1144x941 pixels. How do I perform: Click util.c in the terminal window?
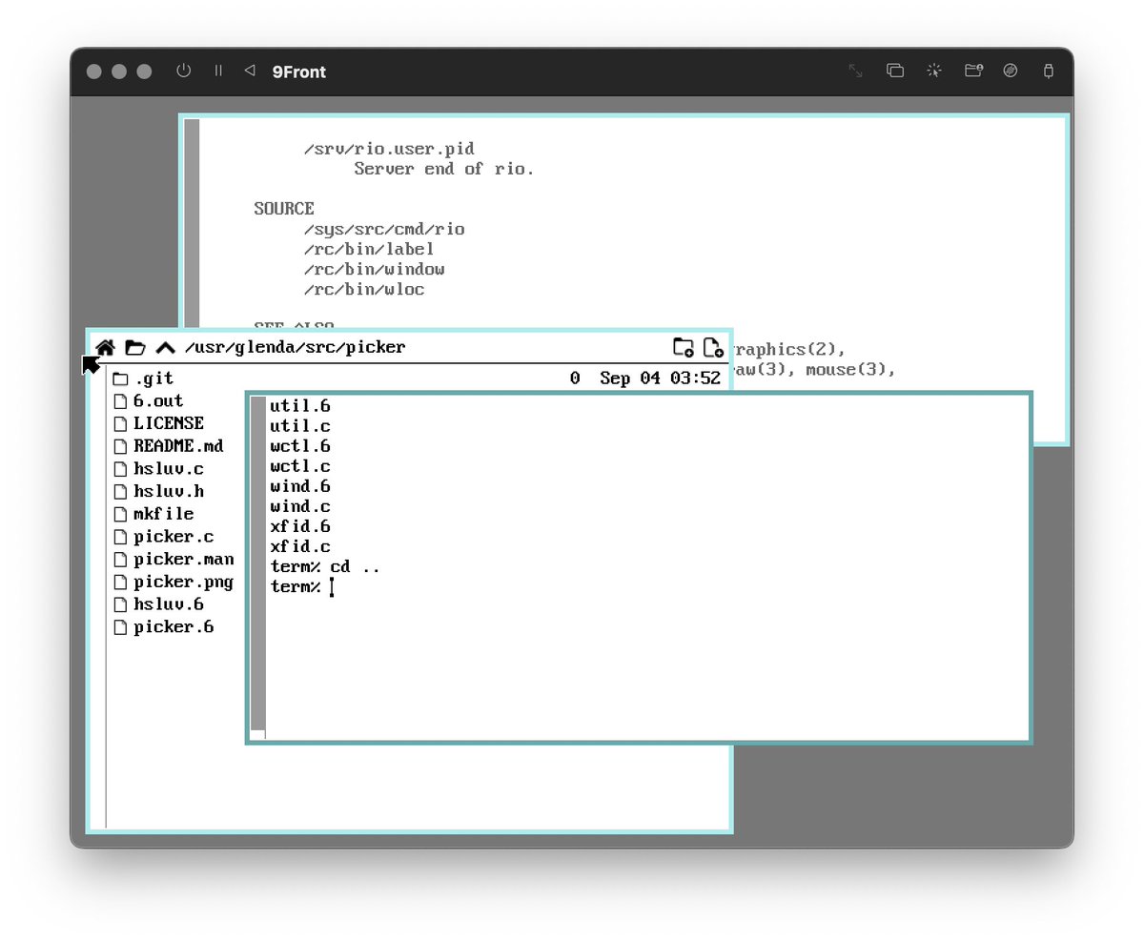pos(300,427)
